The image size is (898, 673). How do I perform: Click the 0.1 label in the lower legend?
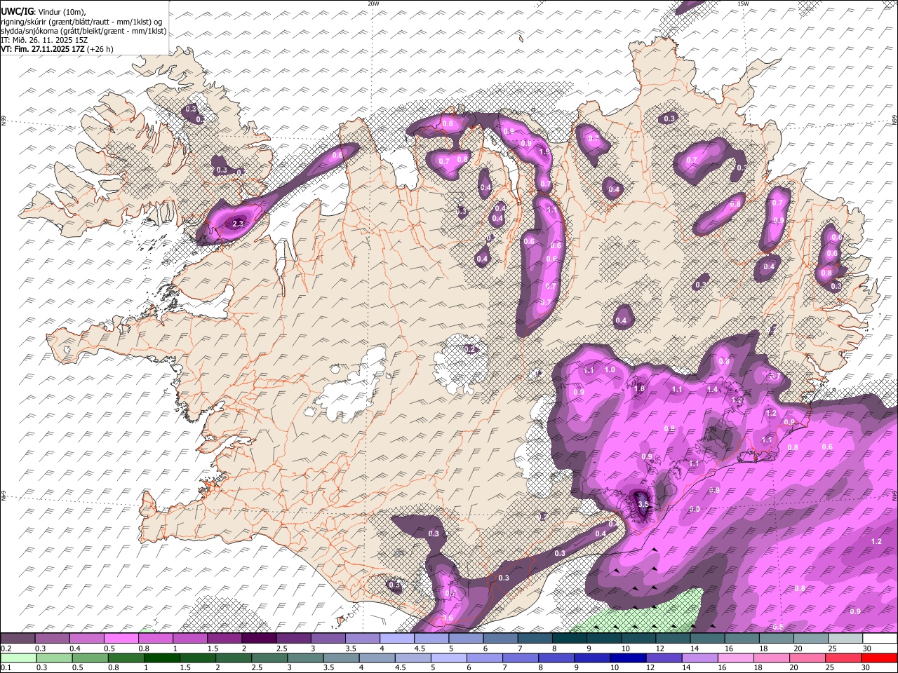click(x=6, y=667)
